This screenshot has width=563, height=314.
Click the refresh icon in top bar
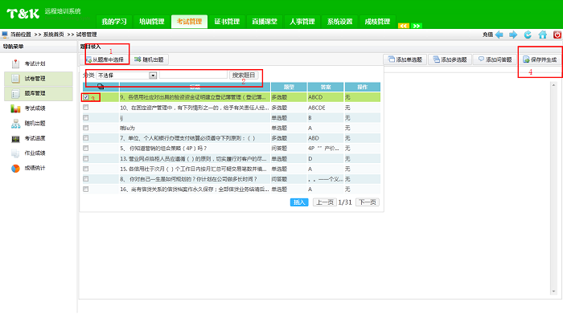coord(528,35)
